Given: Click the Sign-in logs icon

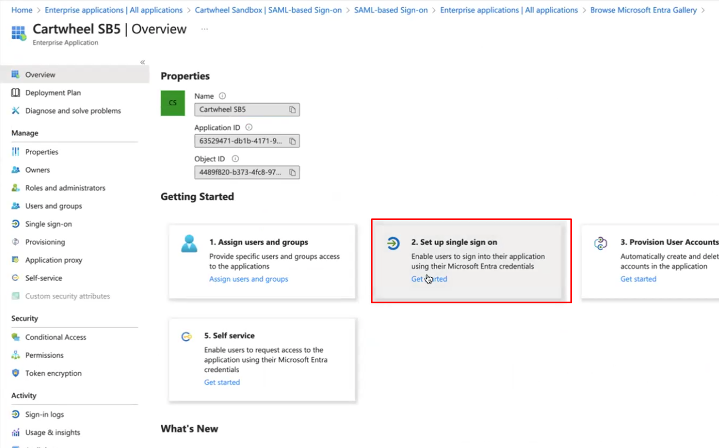Looking at the screenshot, I should click(16, 415).
